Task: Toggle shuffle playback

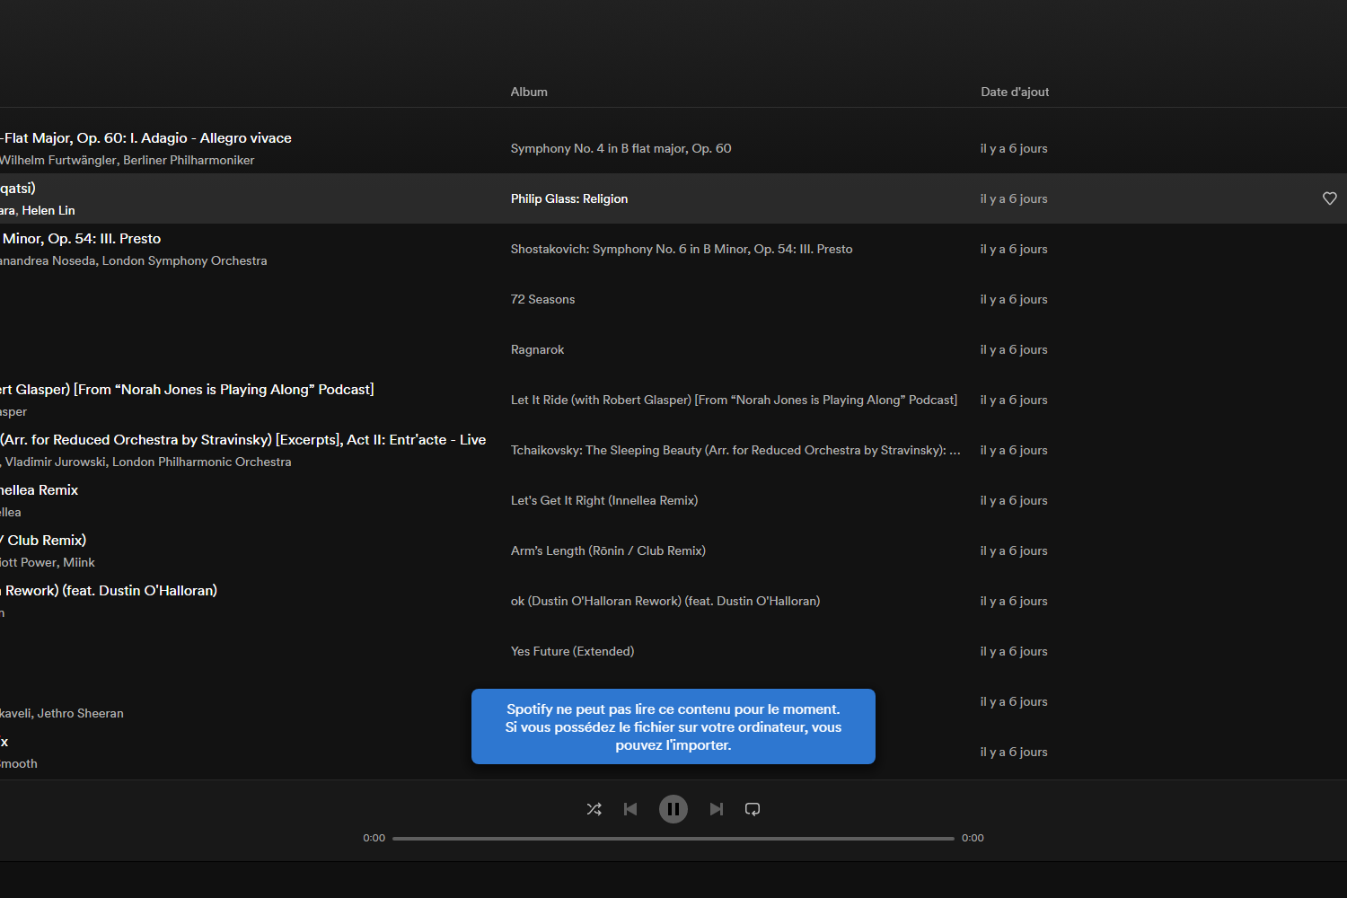Action: coord(594,809)
